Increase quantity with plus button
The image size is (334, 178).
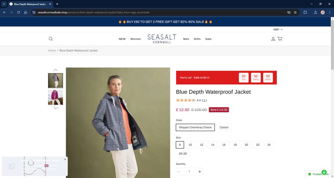(200, 171)
